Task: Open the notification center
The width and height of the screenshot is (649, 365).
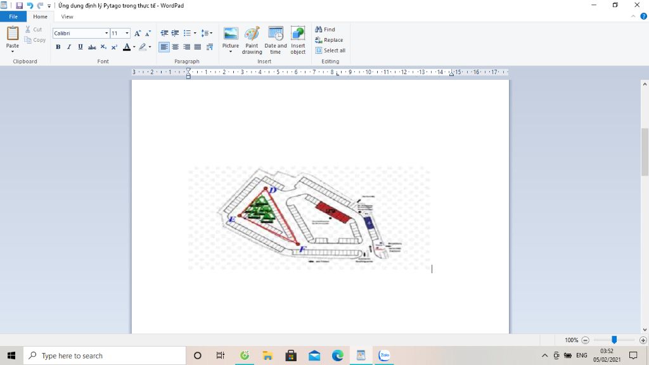Action: pos(633,355)
